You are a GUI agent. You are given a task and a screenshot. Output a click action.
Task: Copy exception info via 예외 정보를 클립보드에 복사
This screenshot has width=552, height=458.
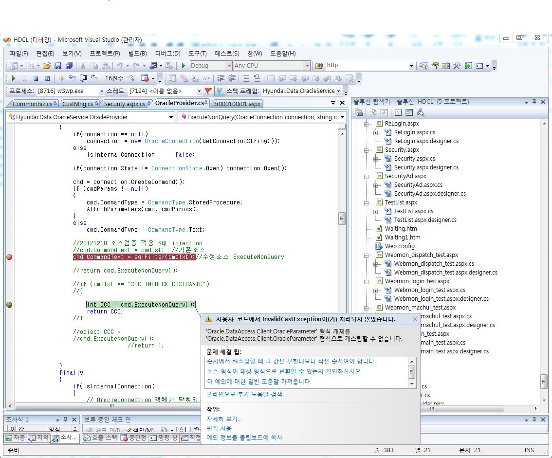tap(244, 438)
